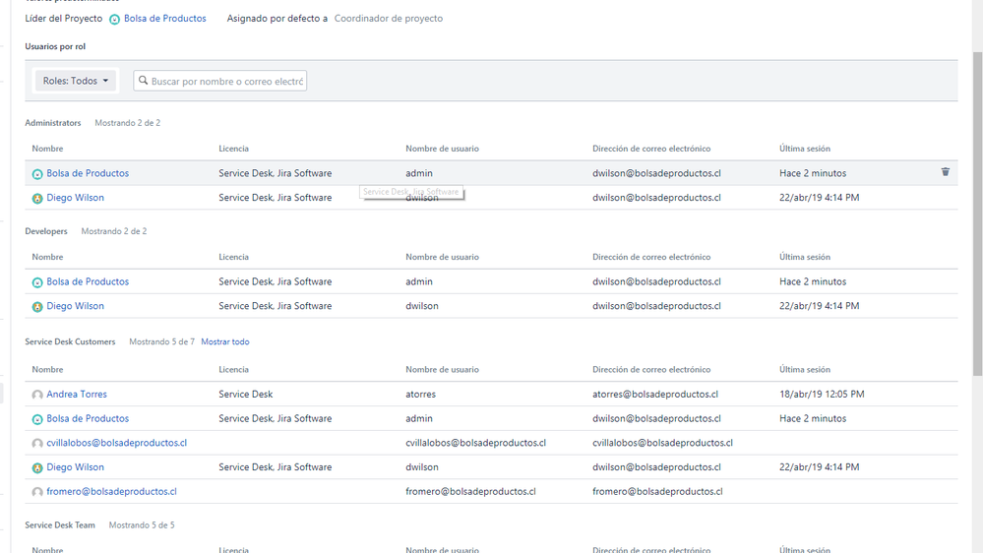
Task: Focus the search by name or email field
Action: point(220,81)
